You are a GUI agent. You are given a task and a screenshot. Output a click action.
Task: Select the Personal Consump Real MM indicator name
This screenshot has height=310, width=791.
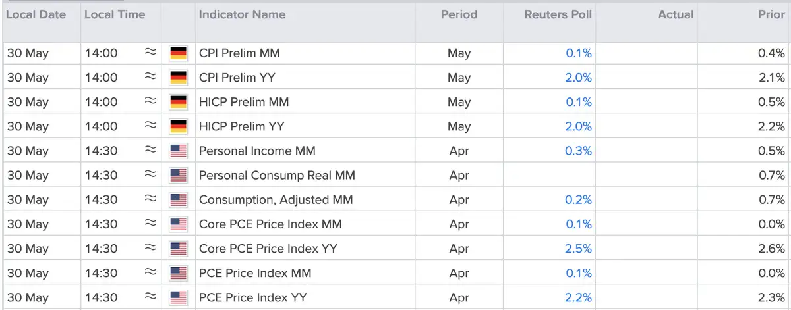tap(277, 175)
